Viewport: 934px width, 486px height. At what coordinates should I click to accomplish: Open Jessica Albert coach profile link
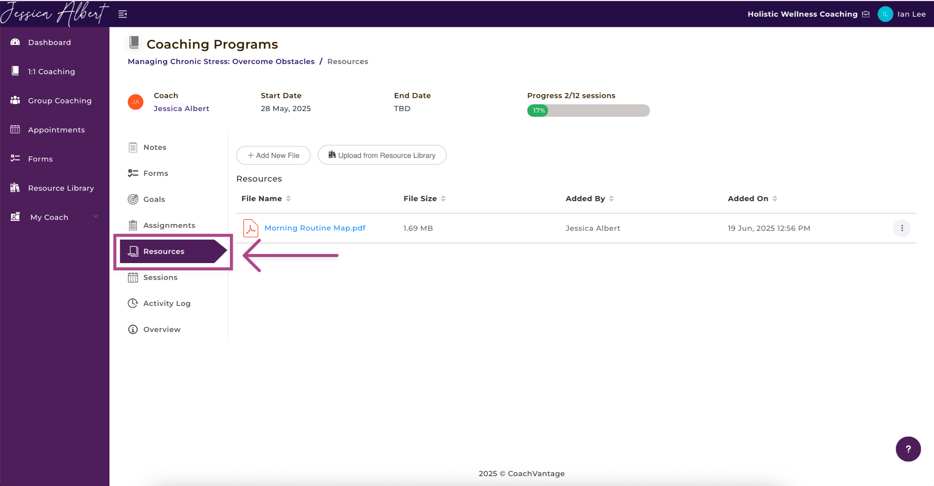click(181, 108)
